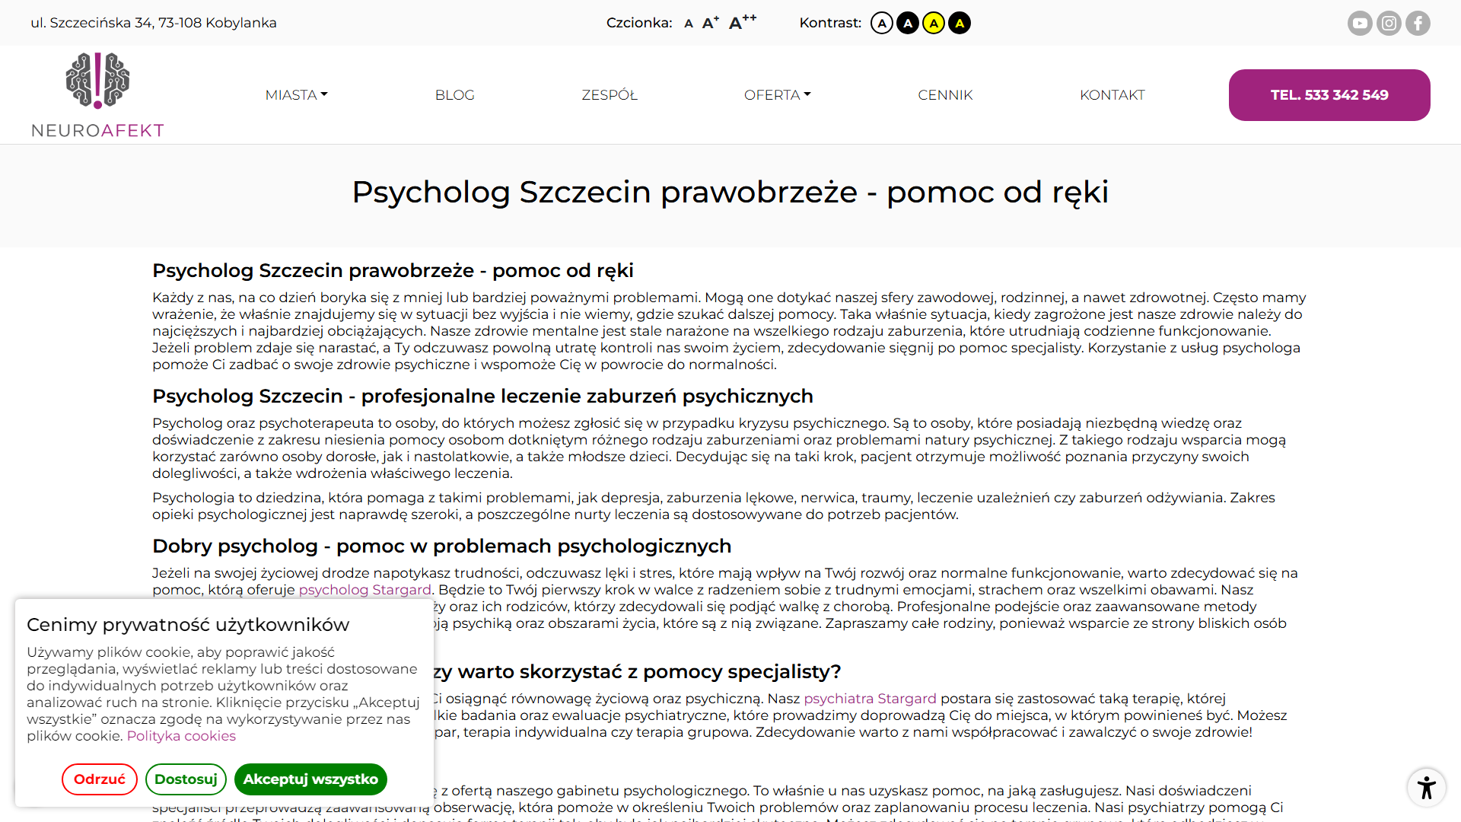This screenshot has width=1461, height=822.
Task: Click the Dobry psycholog heading
Action: (441, 546)
